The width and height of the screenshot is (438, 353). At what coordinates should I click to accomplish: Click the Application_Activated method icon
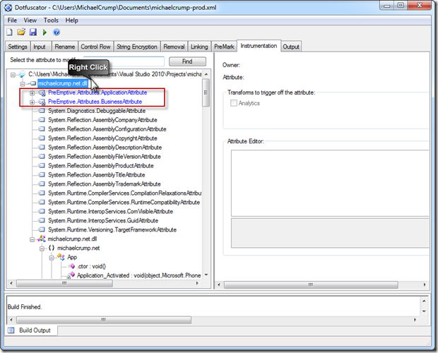click(71, 275)
